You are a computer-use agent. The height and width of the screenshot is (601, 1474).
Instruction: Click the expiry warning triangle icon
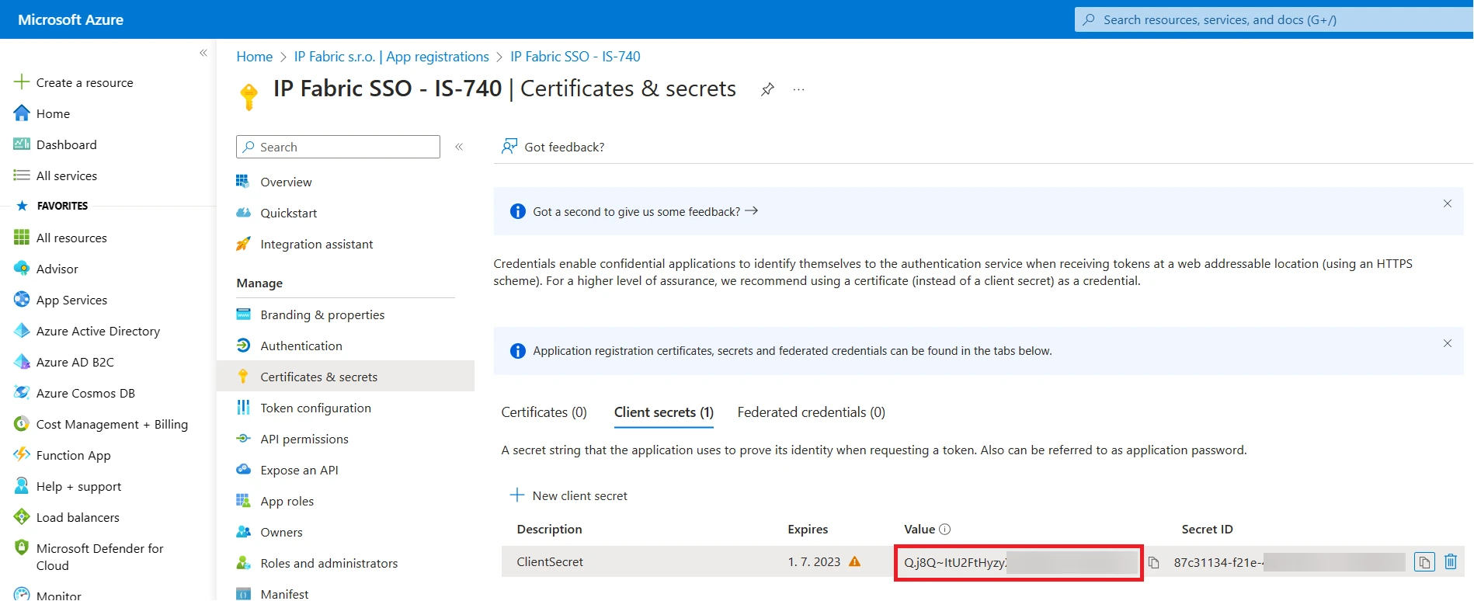point(854,561)
